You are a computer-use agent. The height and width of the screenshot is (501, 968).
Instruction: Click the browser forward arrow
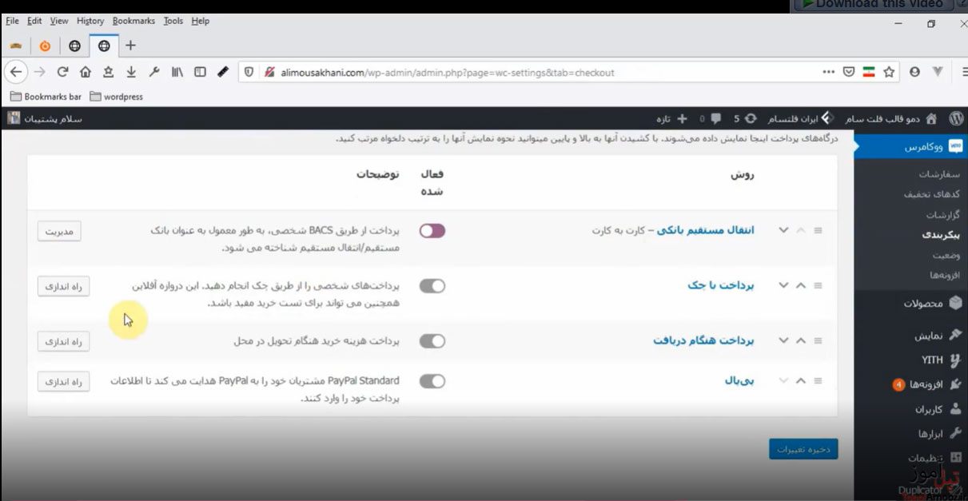[x=40, y=72]
